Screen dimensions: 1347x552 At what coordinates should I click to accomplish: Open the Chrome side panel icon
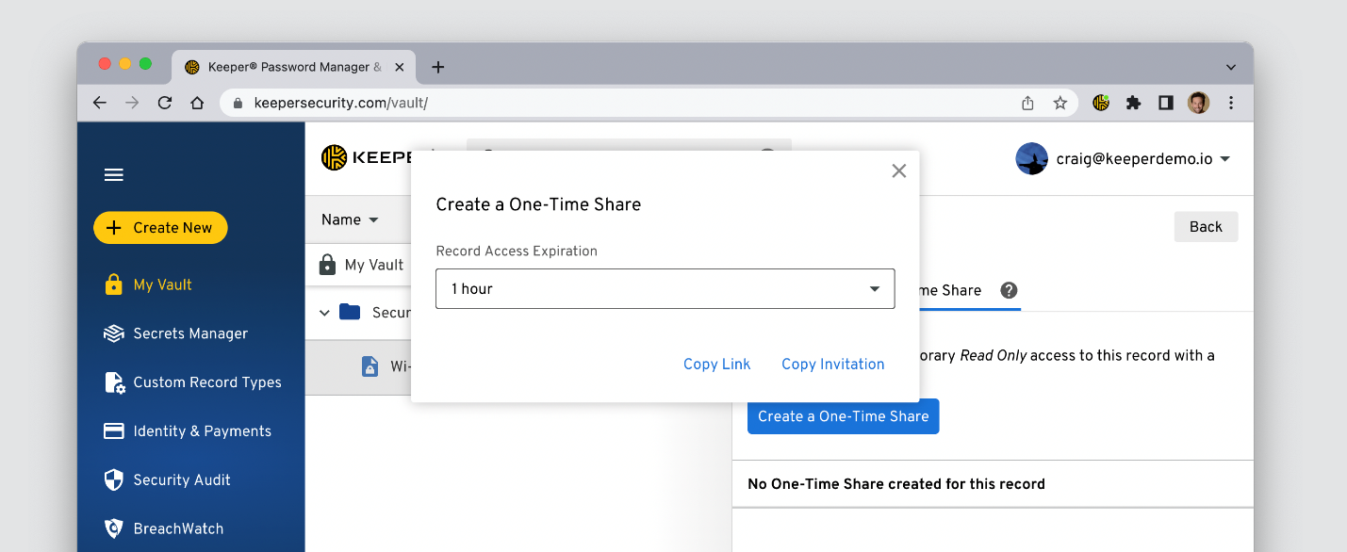[1165, 104]
